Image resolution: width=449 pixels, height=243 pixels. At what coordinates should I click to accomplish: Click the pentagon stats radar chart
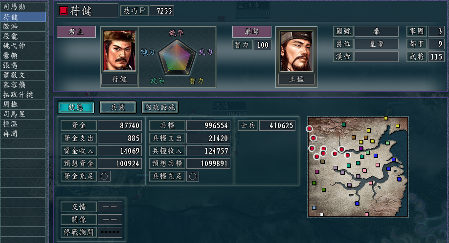click(177, 57)
